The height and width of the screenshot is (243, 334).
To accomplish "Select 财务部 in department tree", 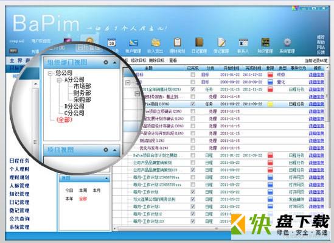I will tap(82, 93).
